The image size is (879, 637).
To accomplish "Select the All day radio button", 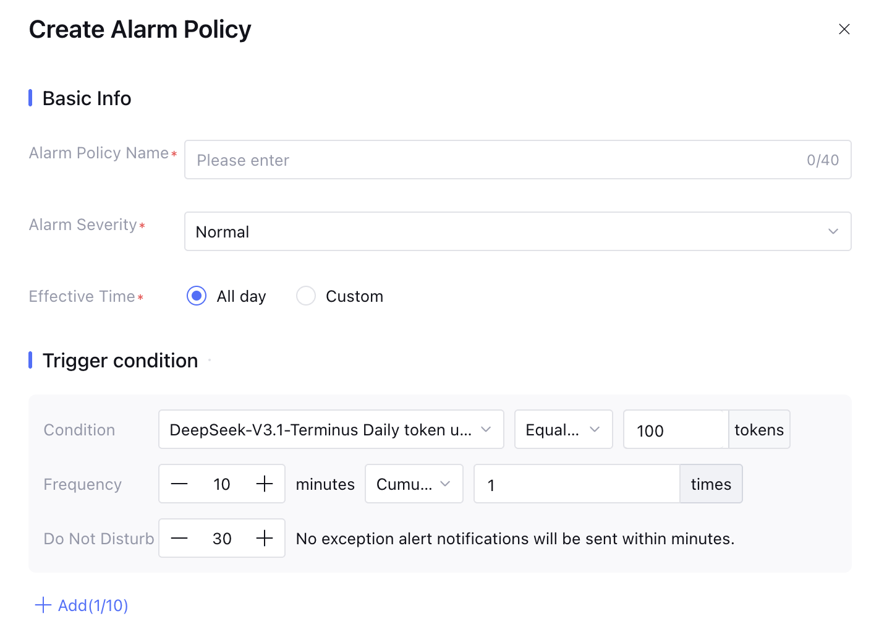I will click(197, 296).
